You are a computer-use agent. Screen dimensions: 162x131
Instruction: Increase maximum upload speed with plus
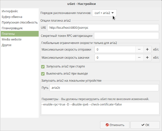[x=147, y=50]
